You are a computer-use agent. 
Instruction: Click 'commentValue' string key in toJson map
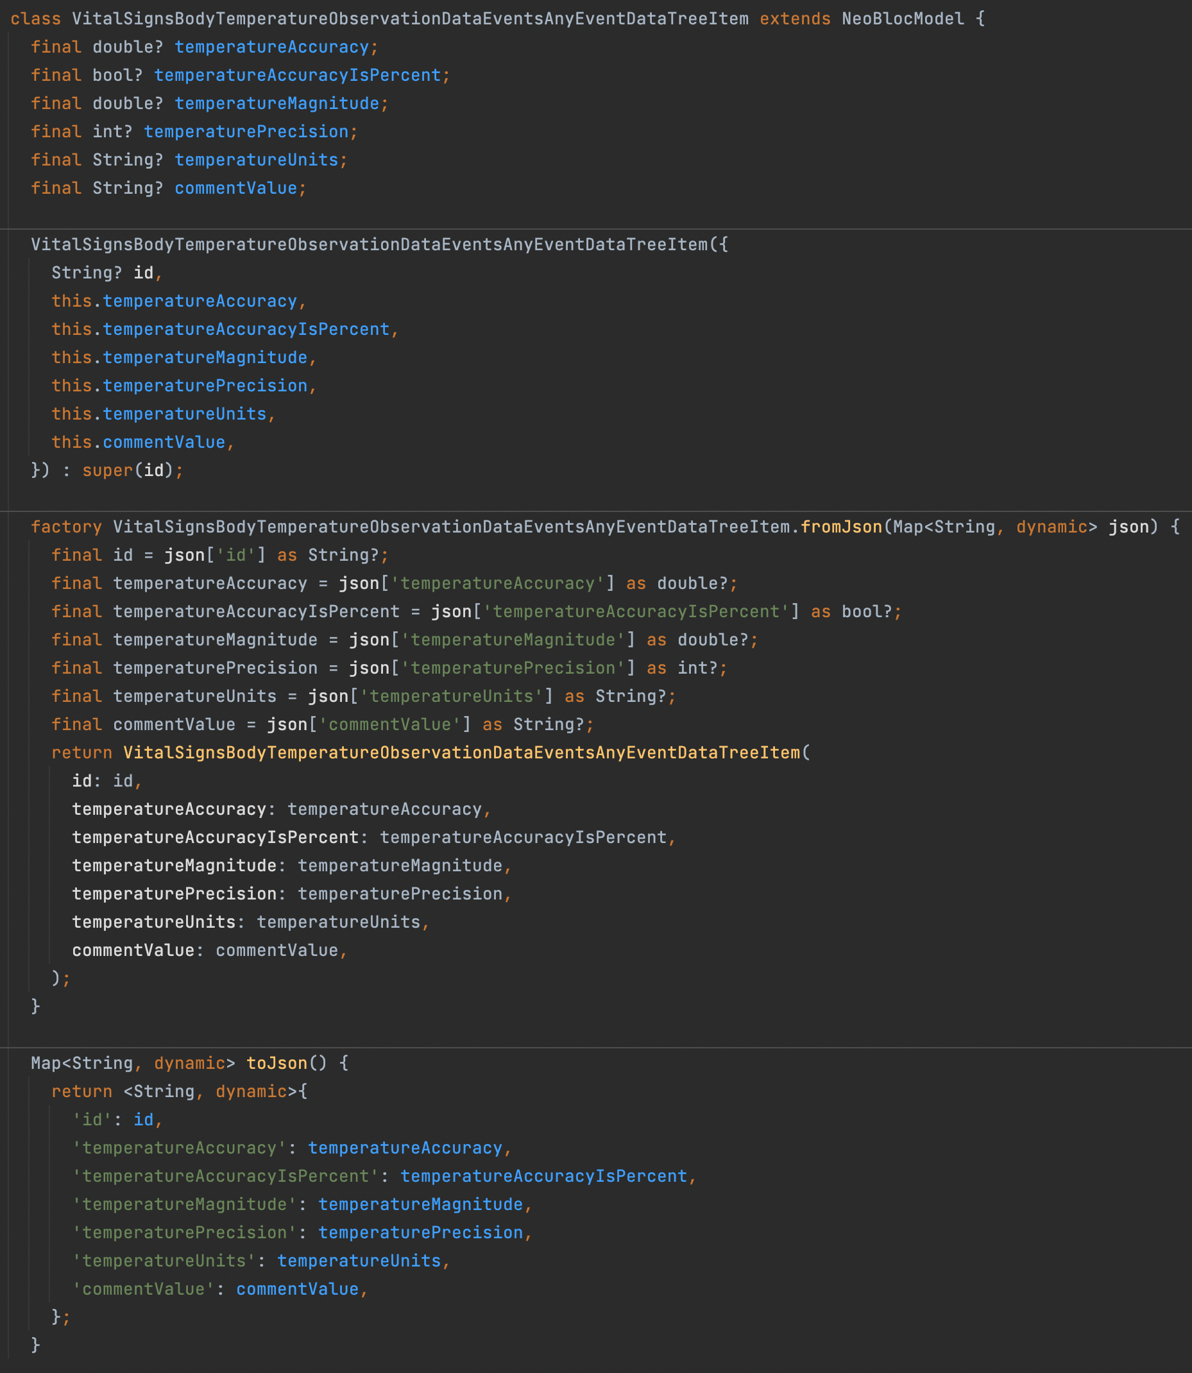tap(144, 1290)
